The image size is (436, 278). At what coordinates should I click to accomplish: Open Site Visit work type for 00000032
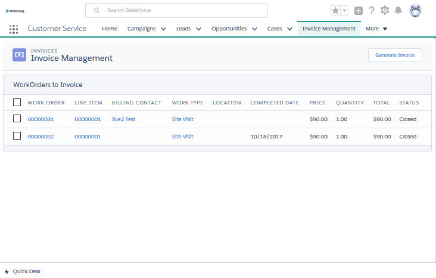pos(182,137)
